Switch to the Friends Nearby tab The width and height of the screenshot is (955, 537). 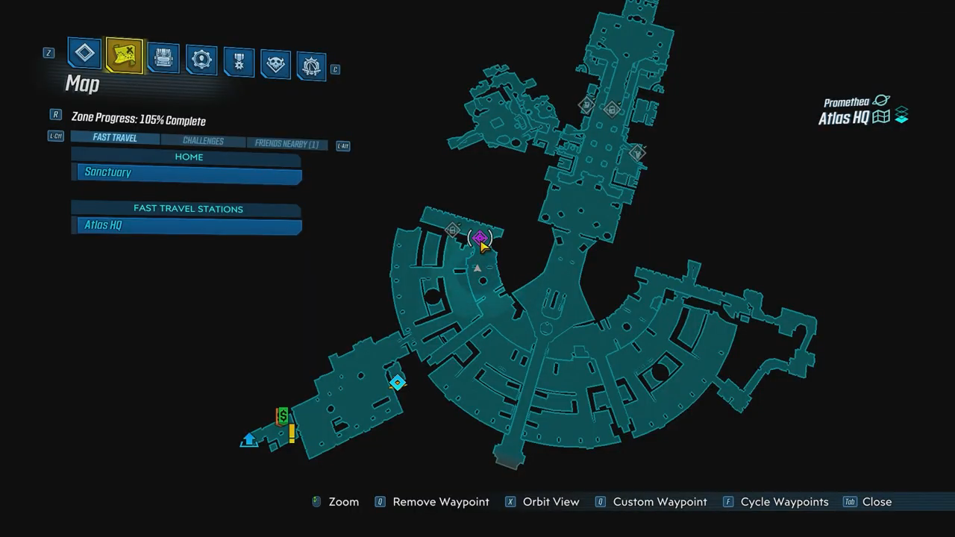coord(286,144)
